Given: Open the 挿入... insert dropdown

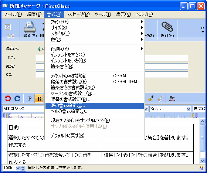Looking at the screenshot, I should 170,109.
